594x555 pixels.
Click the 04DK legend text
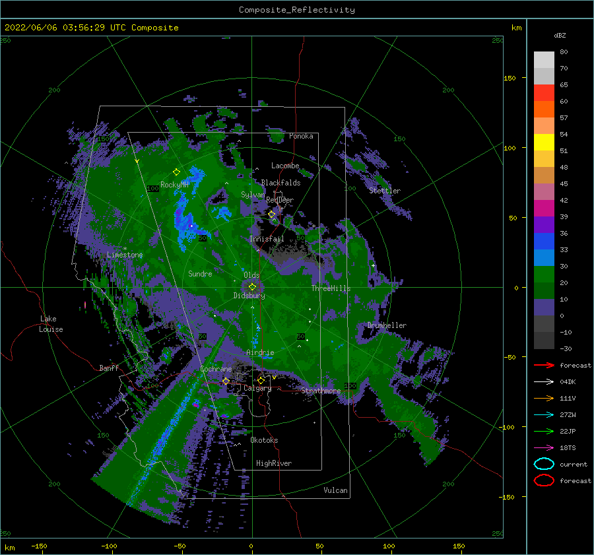tap(568, 382)
